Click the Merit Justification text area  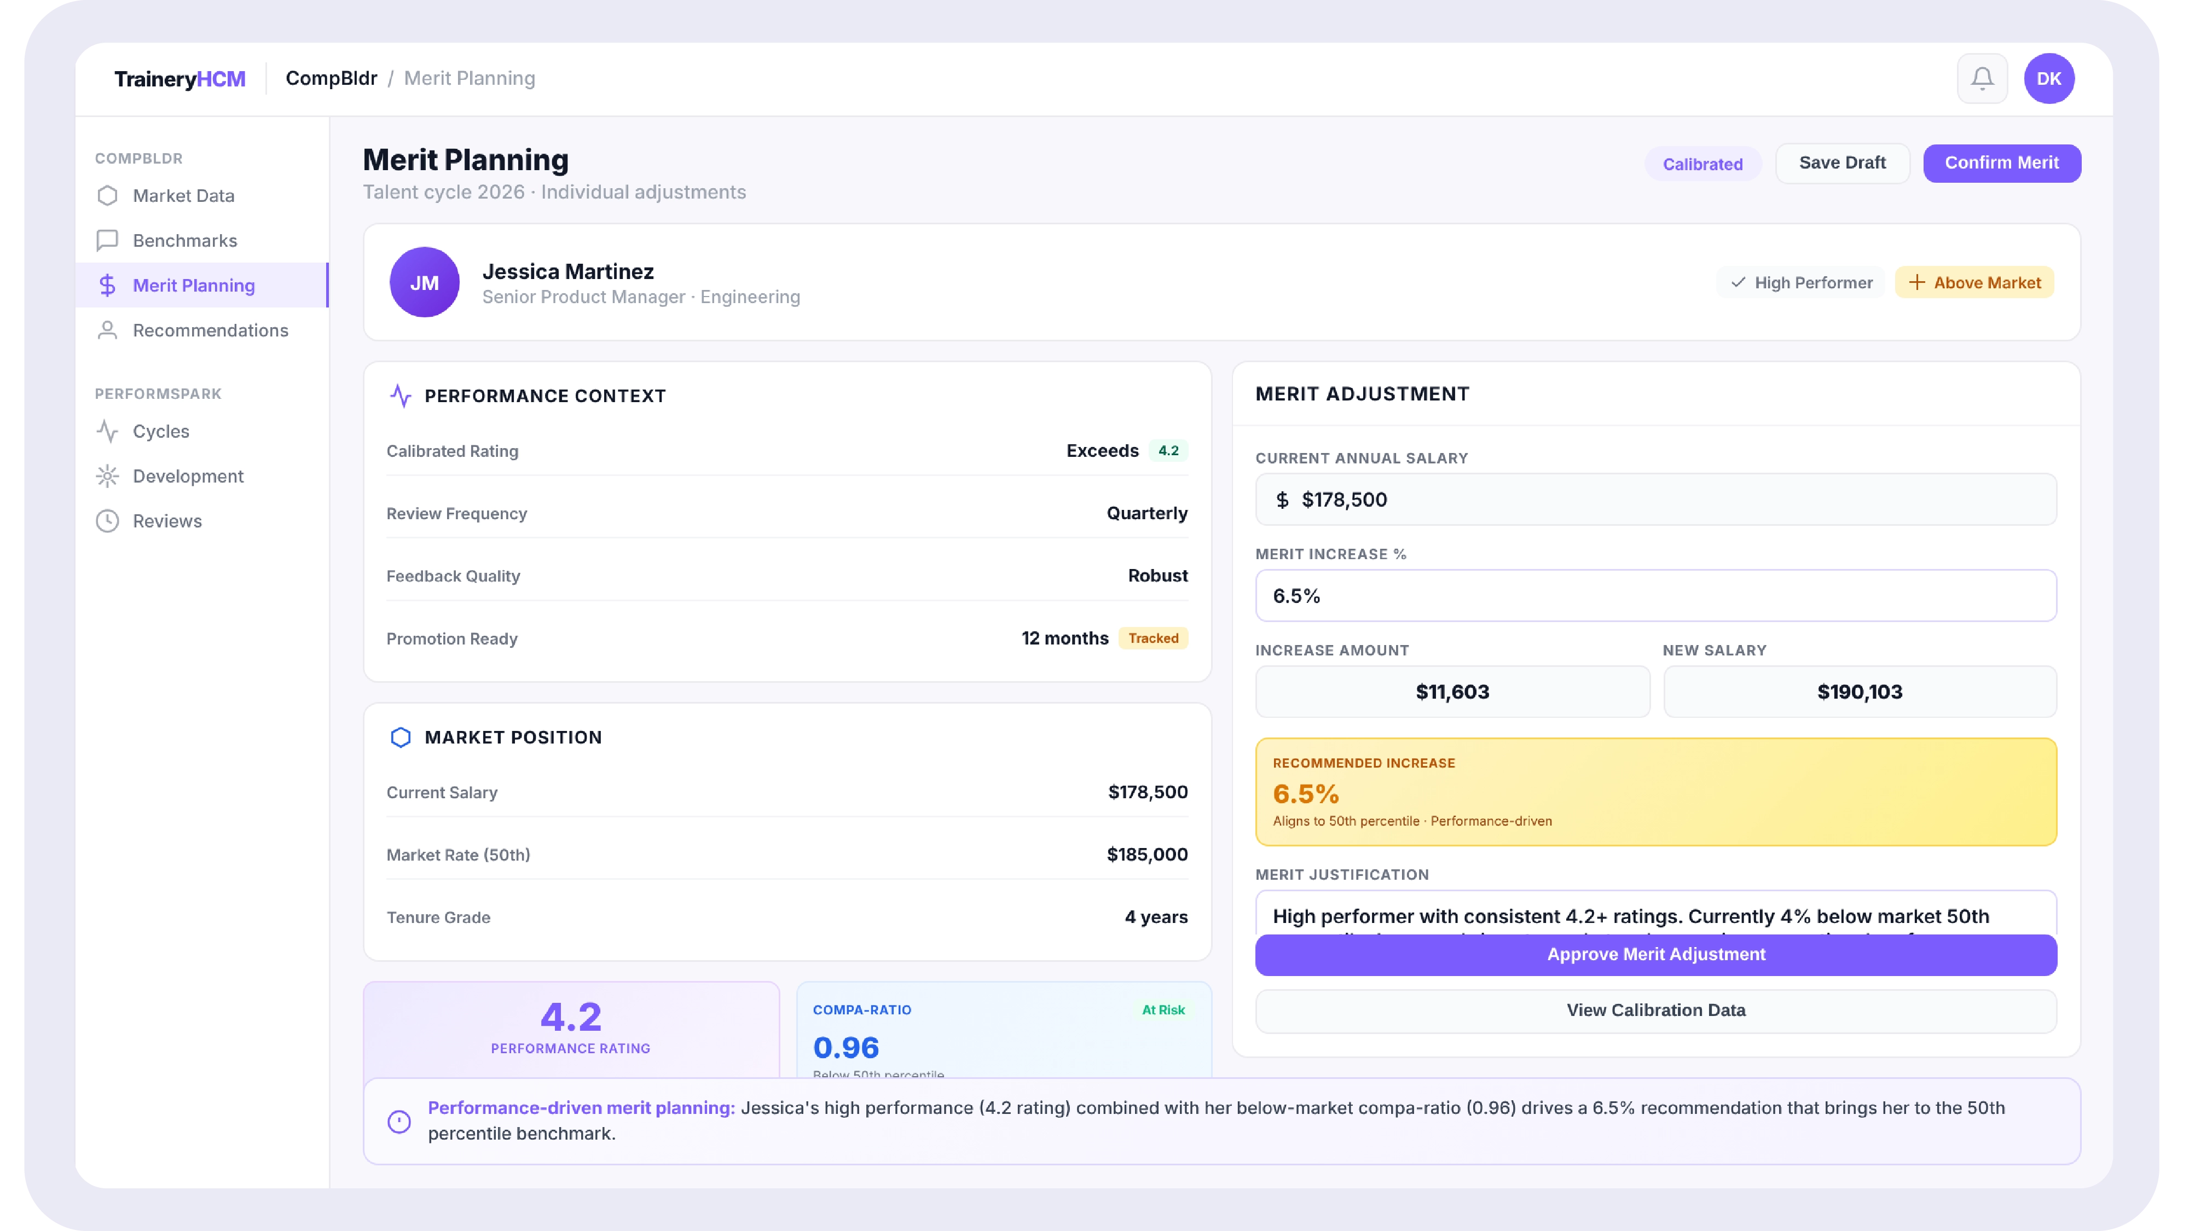pyautogui.click(x=1655, y=913)
